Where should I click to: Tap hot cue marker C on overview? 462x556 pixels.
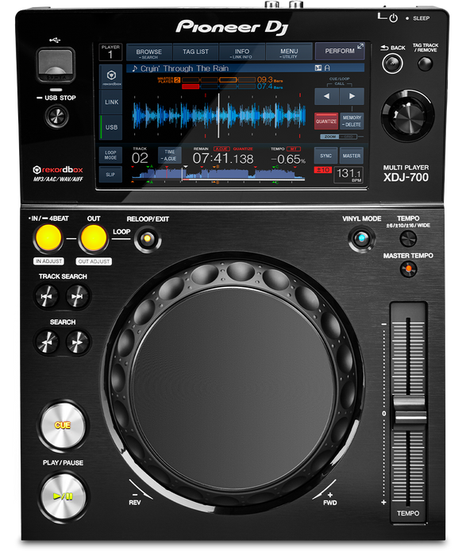[275, 166]
